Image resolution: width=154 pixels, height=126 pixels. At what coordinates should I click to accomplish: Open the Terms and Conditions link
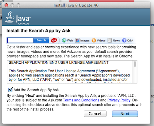click(81, 100)
